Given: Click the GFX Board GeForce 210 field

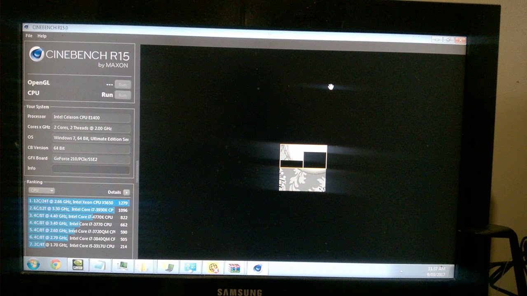Looking at the screenshot, I should point(91,159).
